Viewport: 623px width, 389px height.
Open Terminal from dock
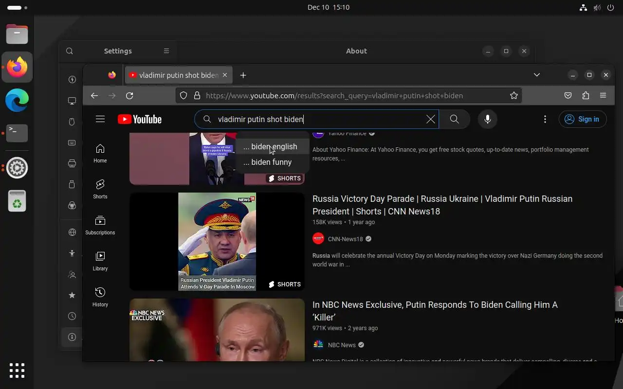click(x=17, y=133)
